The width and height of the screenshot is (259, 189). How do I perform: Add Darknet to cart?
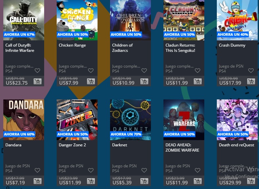[x=144, y=181]
